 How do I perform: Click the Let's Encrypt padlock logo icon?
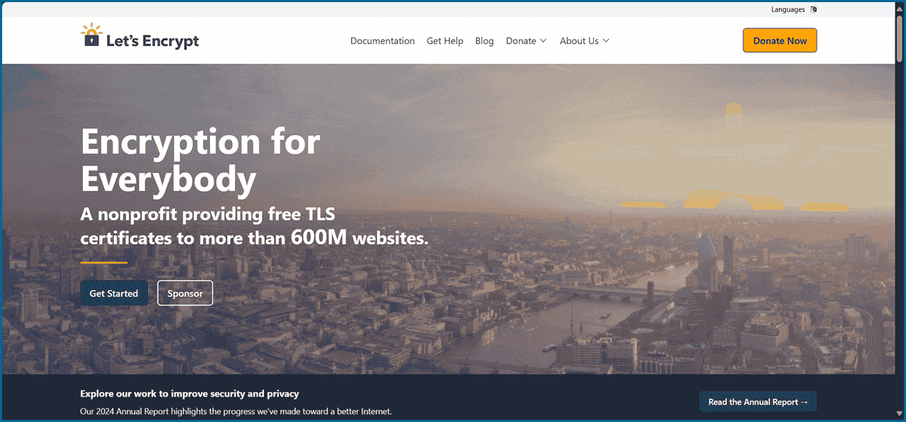91,35
